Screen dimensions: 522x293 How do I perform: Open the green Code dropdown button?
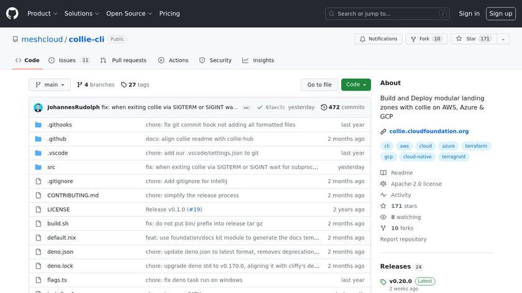[356, 85]
